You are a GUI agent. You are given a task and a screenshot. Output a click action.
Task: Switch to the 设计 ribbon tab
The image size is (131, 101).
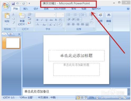36,9
